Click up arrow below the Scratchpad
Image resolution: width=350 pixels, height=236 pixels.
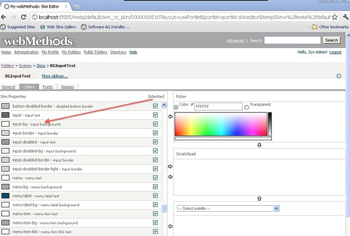[259, 198]
